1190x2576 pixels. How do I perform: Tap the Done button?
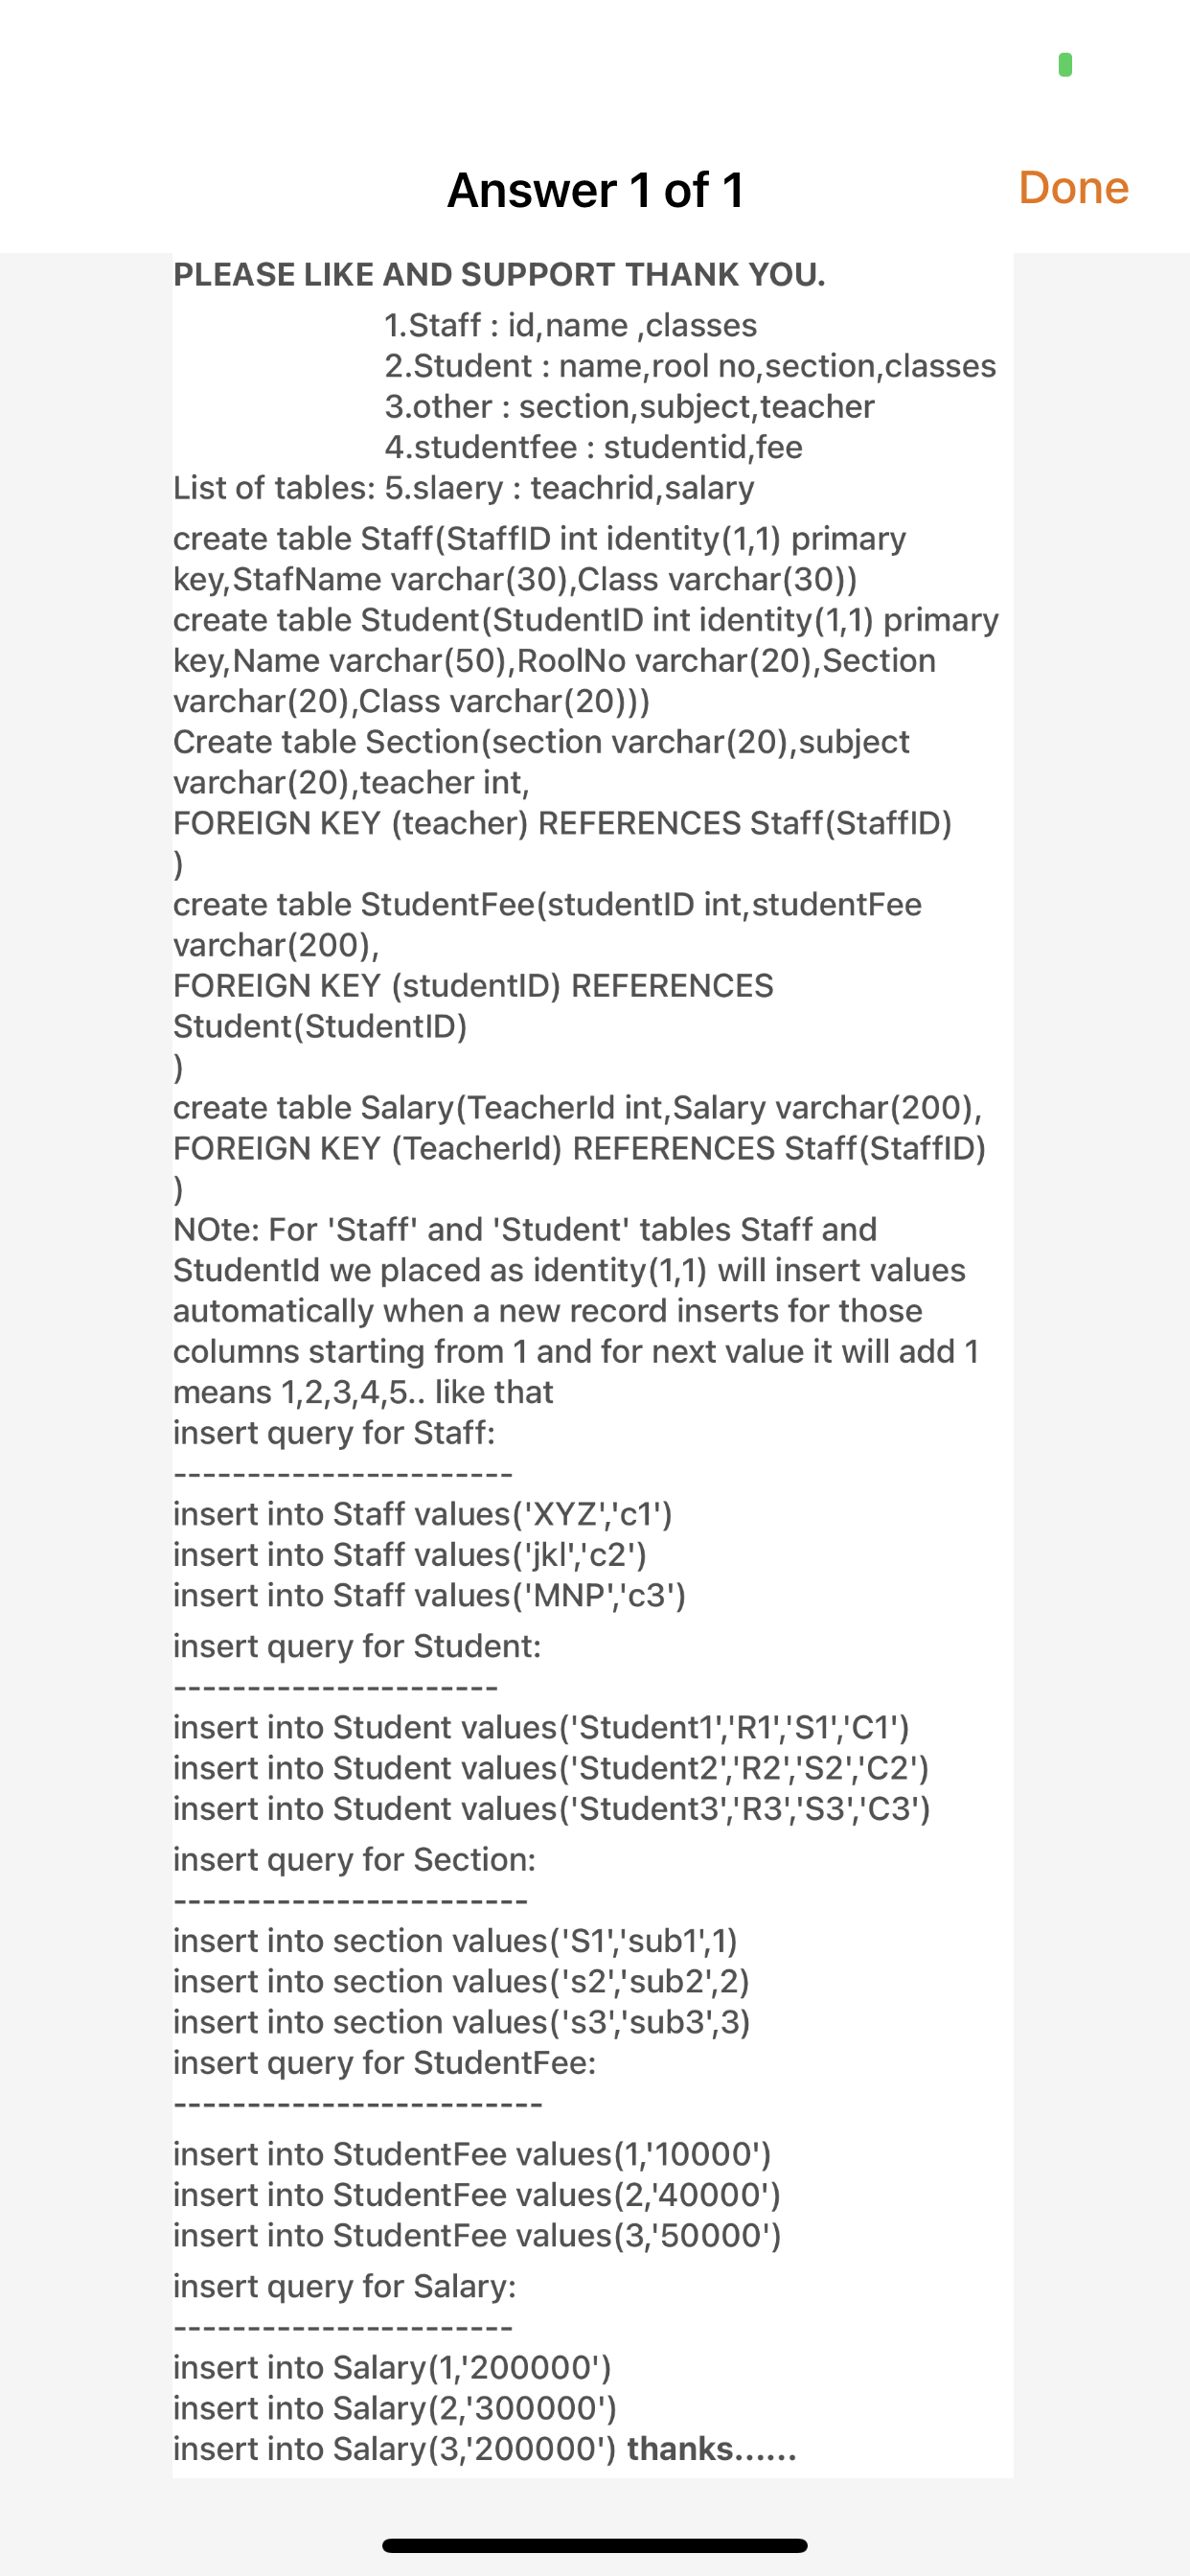[x=1073, y=188]
